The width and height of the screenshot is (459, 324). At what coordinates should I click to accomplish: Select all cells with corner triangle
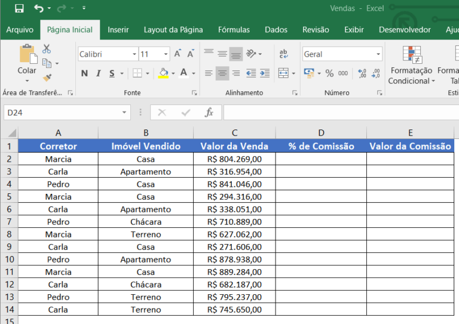(12, 133)
